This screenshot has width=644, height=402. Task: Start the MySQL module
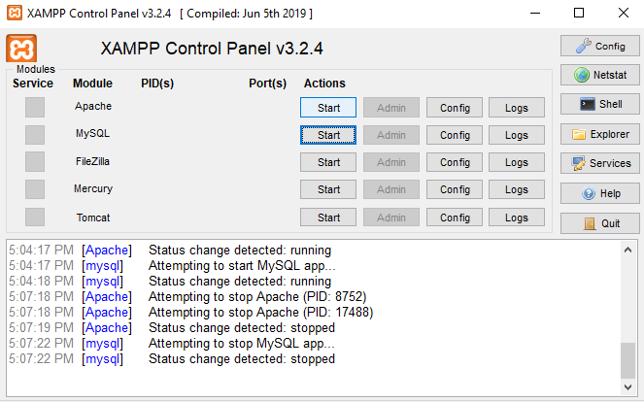(328, 135)
